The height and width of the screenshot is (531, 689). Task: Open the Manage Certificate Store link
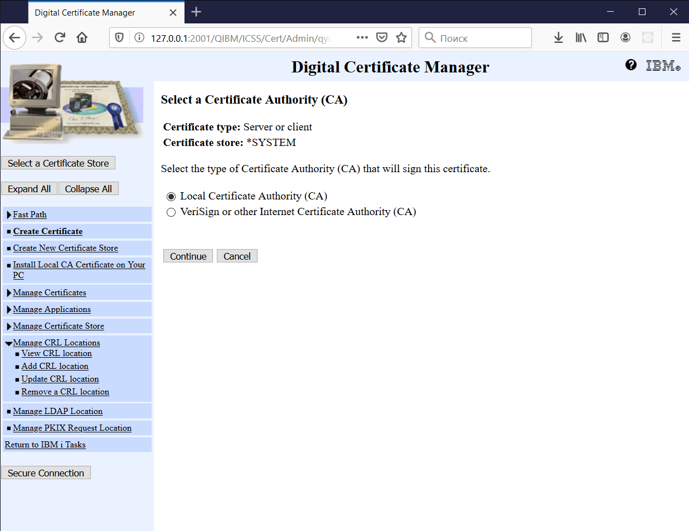click(59, 326)
